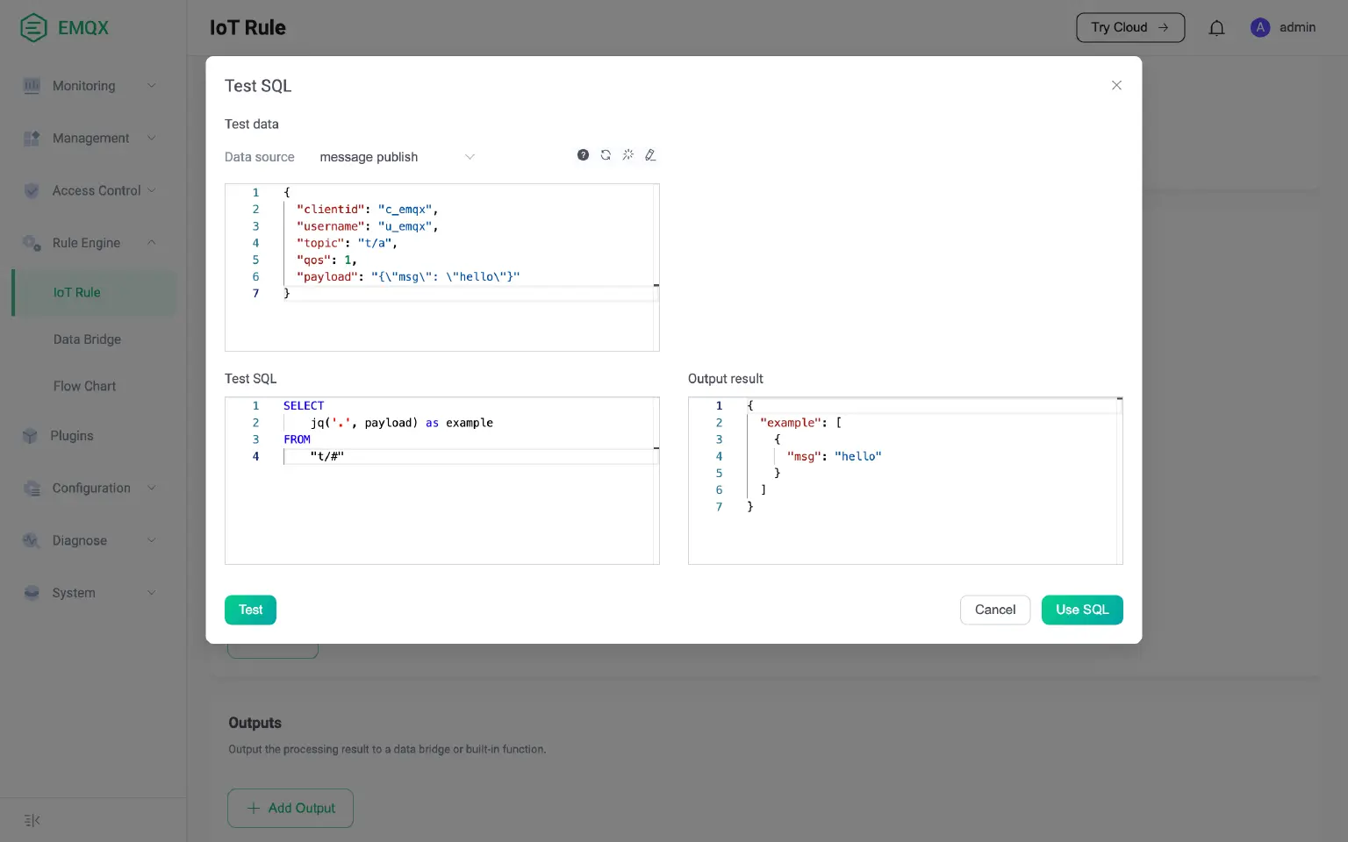Collapse the sidebar using bottom icon
The height and width of the screenshot is (842, 1348).
tap(32, 820)
